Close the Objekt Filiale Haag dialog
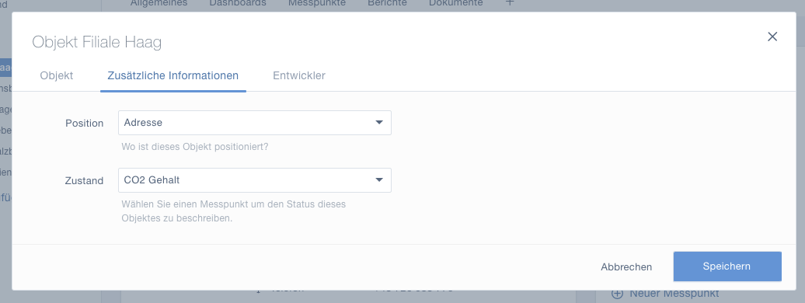 click(772, 37)
